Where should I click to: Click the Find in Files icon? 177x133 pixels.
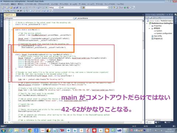(83, 7)
